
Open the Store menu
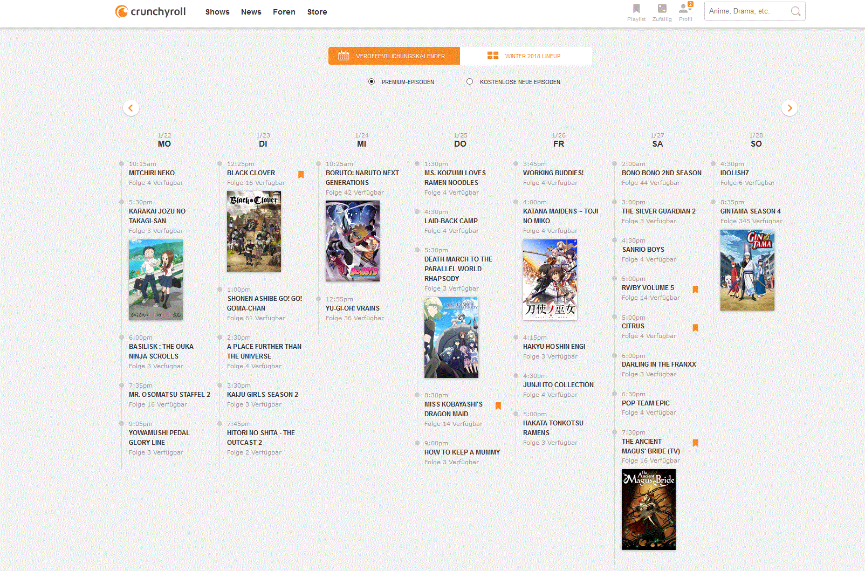[x=317, y=12]
